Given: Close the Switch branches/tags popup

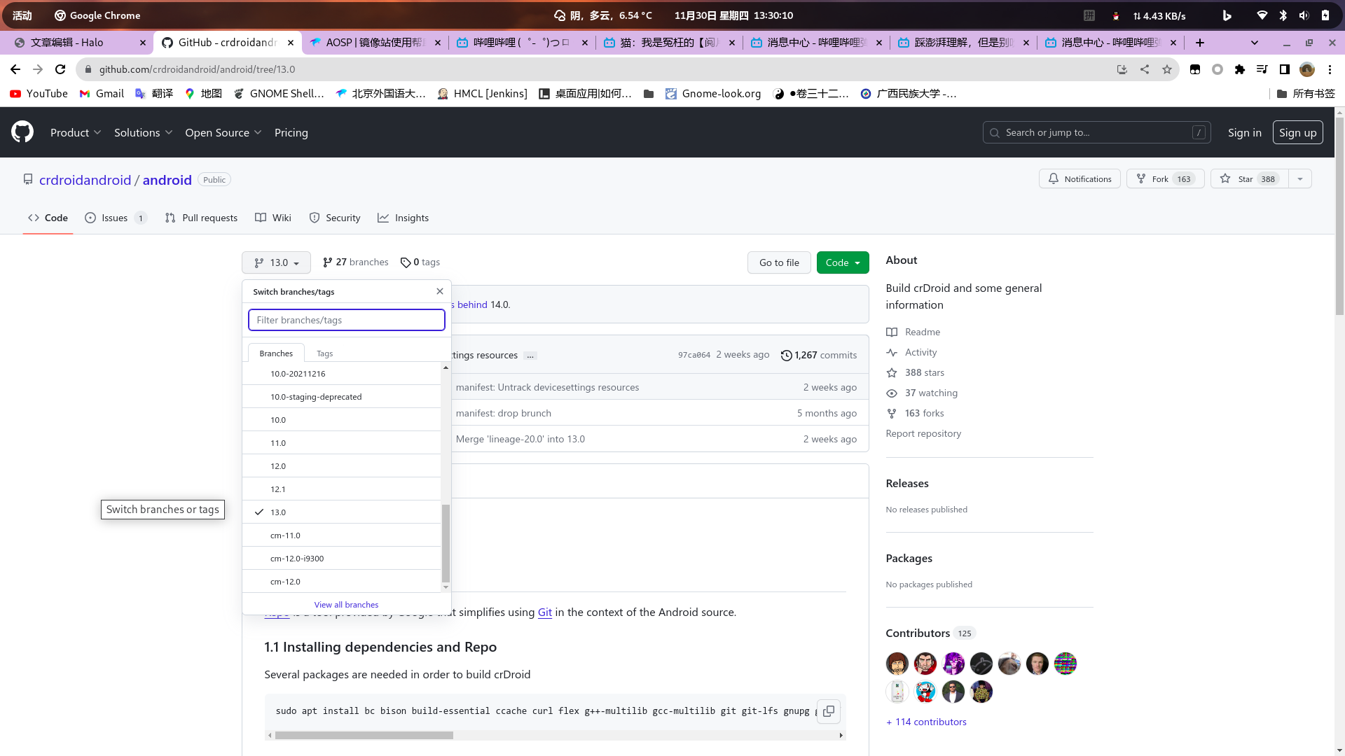Looking at the screenshot, I should pyautogui.click(x=440, y=291).
